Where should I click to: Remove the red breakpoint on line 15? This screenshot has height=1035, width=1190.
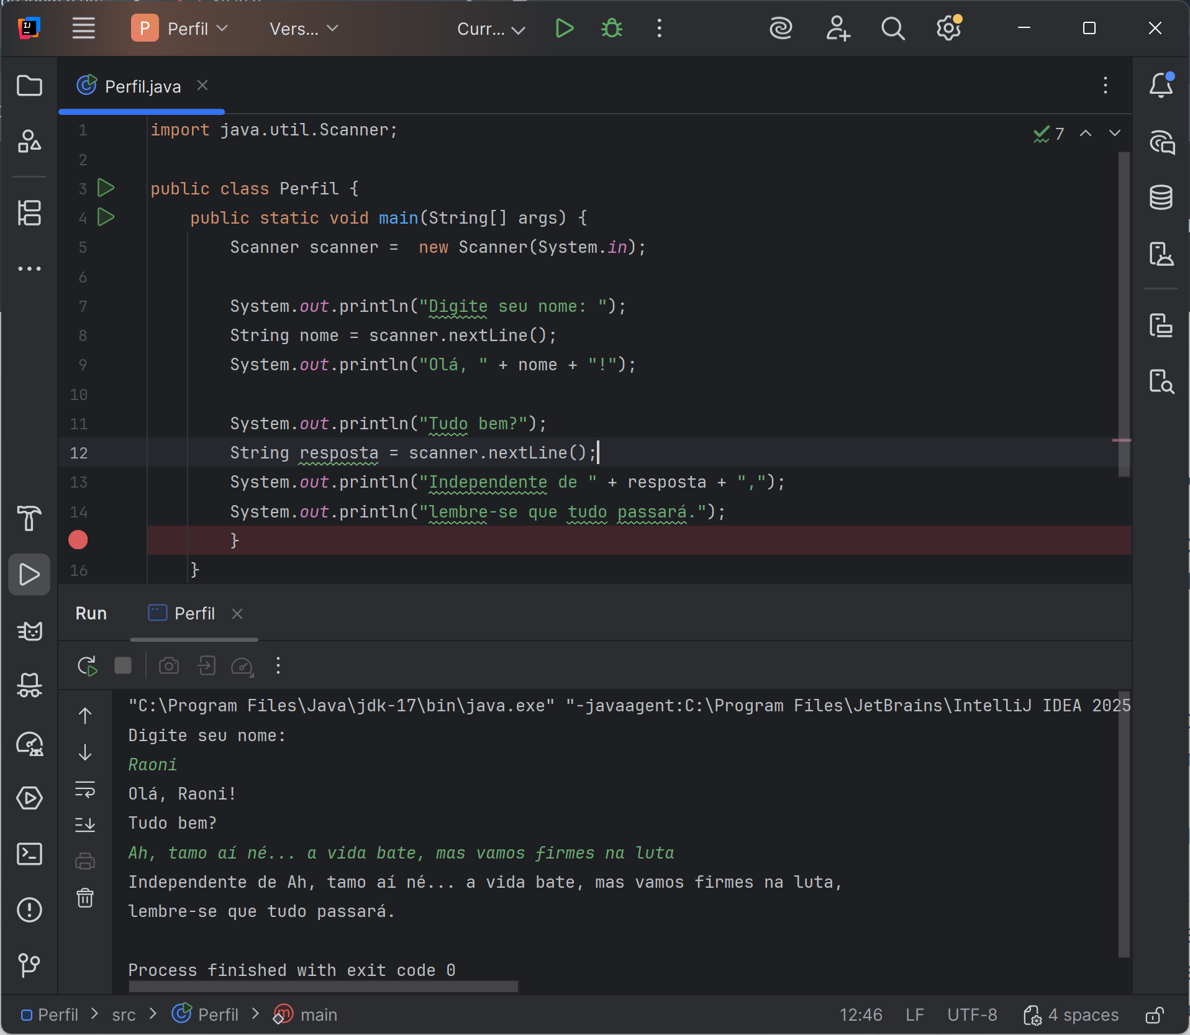(x=78, y=540)
